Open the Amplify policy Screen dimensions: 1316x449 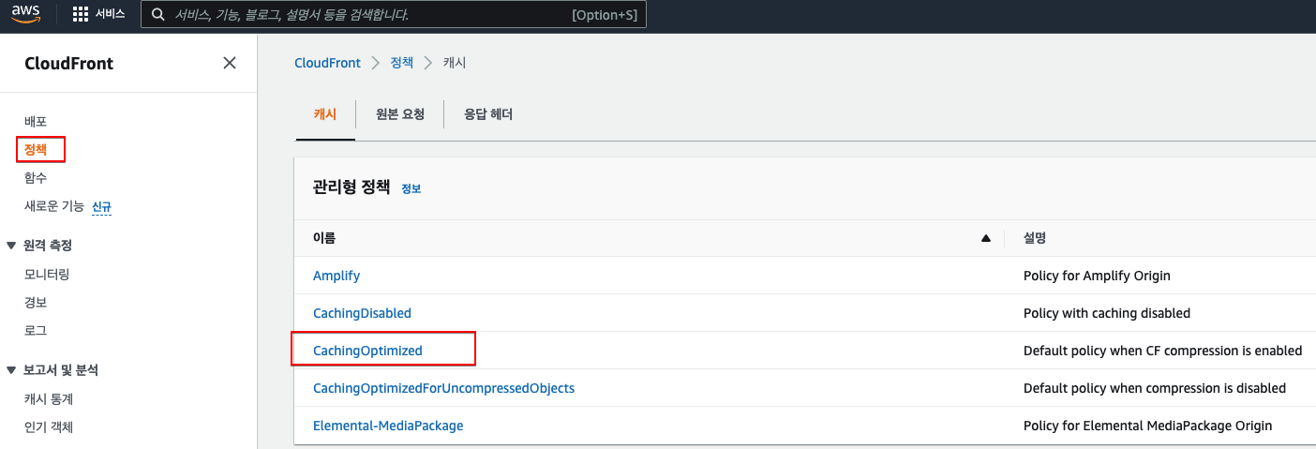(x=336, y=276)
